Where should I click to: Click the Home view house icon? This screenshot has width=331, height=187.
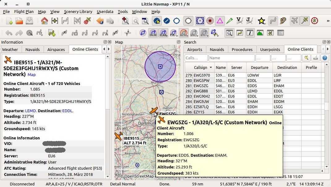[x=45, y=21]
